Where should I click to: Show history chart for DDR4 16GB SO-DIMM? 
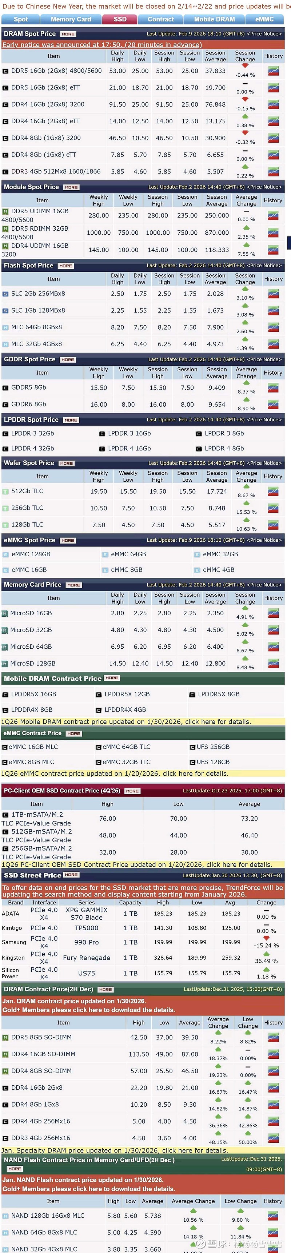point(273,1054)
